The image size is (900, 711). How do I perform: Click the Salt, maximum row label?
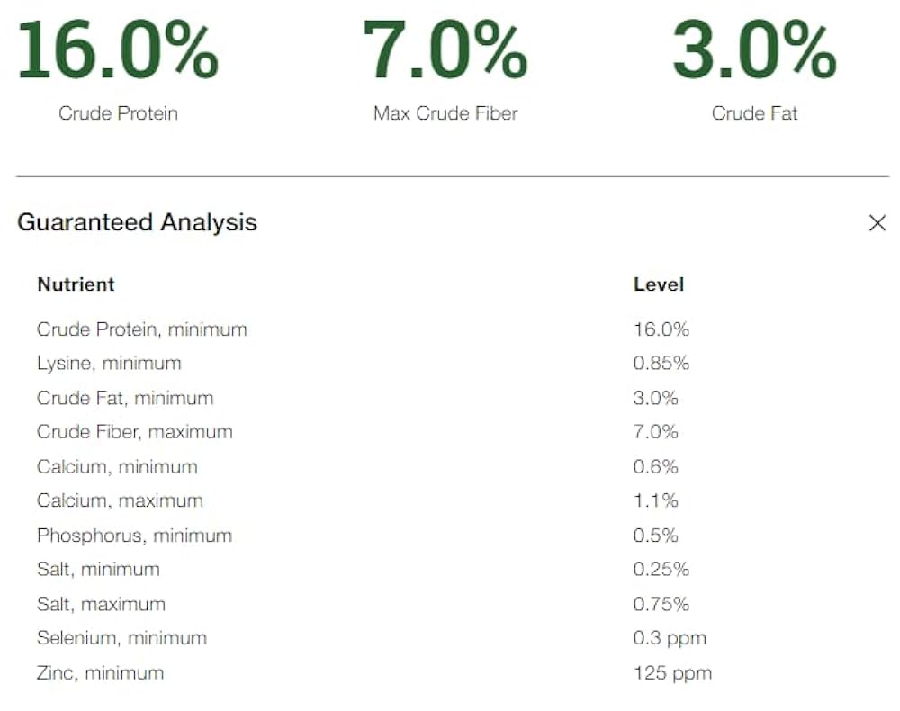tap(101, 604)
